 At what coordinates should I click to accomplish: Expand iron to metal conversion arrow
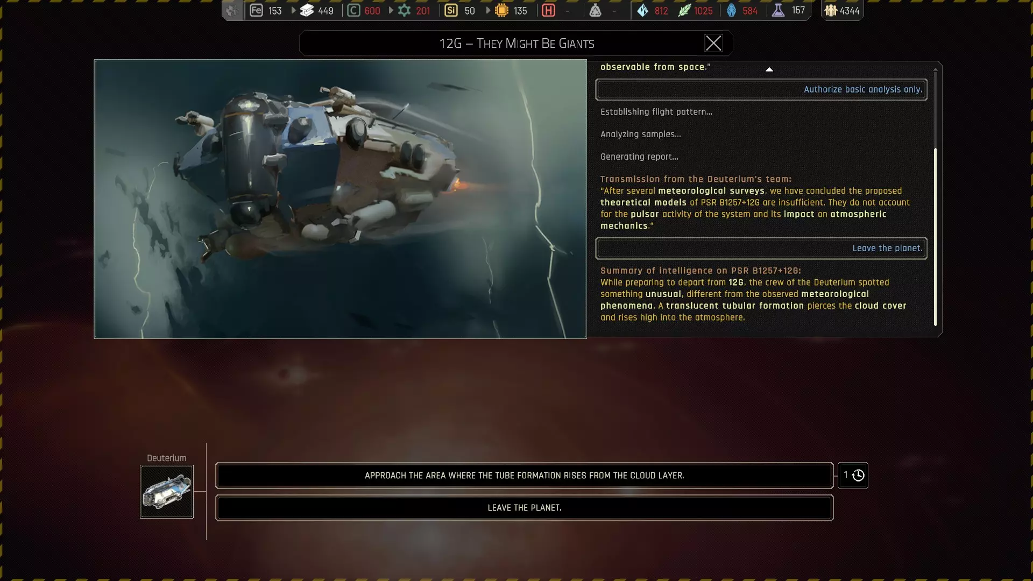pos(294,10)
